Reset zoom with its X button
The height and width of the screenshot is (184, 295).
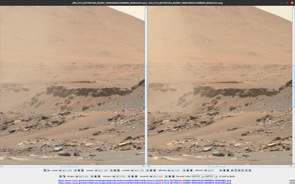[83, 171]
